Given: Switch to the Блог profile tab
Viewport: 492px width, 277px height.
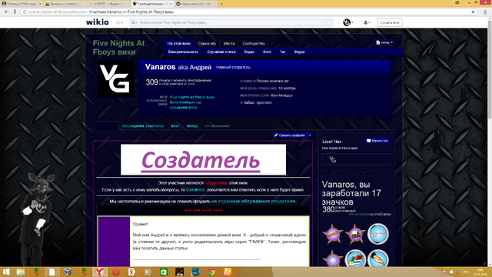Looking at the screenshot, I should (175, 126).
